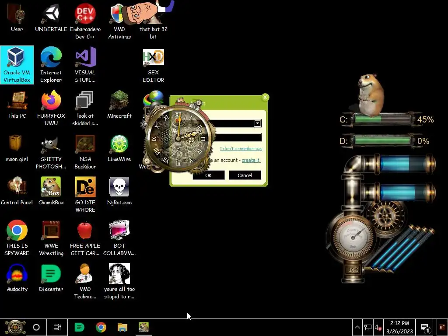Close the green login dialog with X

tap(265, 98)
